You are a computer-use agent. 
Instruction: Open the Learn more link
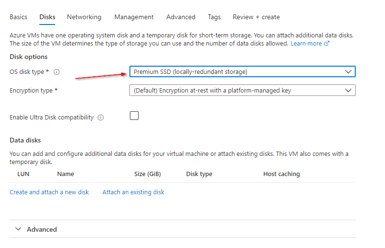[x=306, y=44]
